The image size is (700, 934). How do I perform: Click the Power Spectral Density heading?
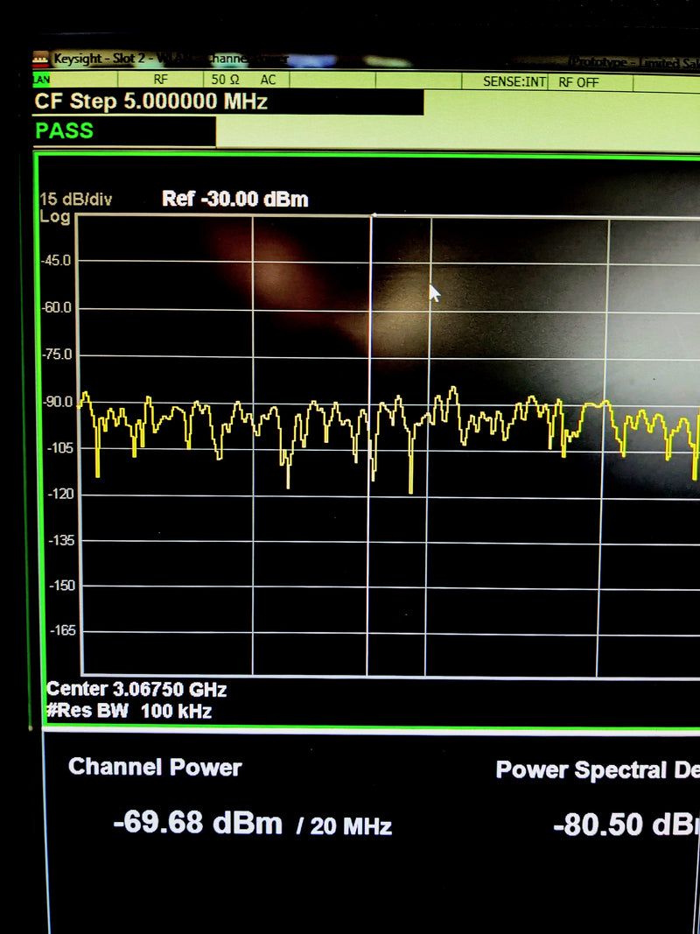[598, 769]
